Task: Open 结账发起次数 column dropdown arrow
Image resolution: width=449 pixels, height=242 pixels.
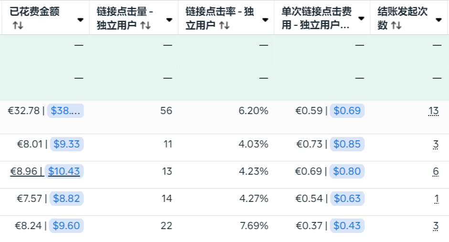Action: (438, 20)
